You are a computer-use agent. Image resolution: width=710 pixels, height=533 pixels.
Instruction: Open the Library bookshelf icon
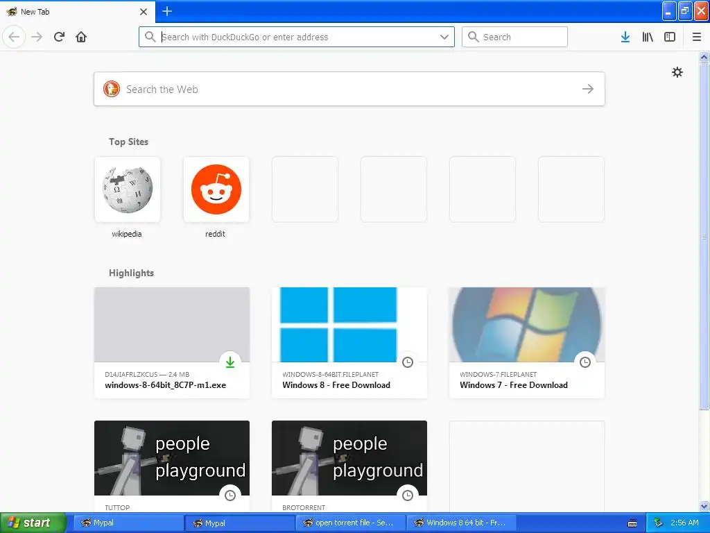click(648, 37)
